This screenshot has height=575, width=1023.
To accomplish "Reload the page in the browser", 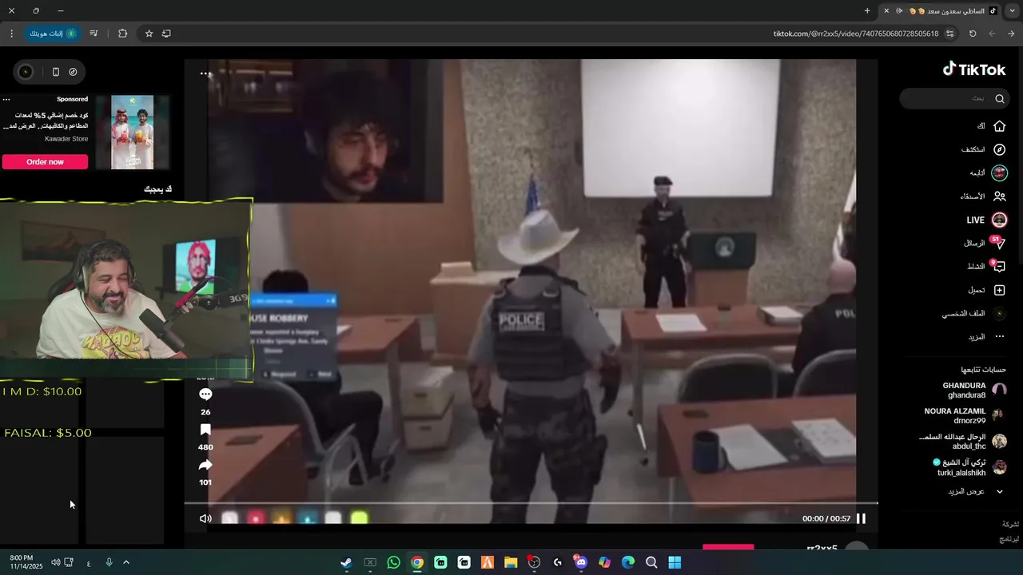I will (973, 34).
